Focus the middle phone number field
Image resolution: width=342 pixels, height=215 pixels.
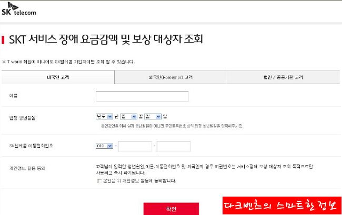(x=135, y=146)
